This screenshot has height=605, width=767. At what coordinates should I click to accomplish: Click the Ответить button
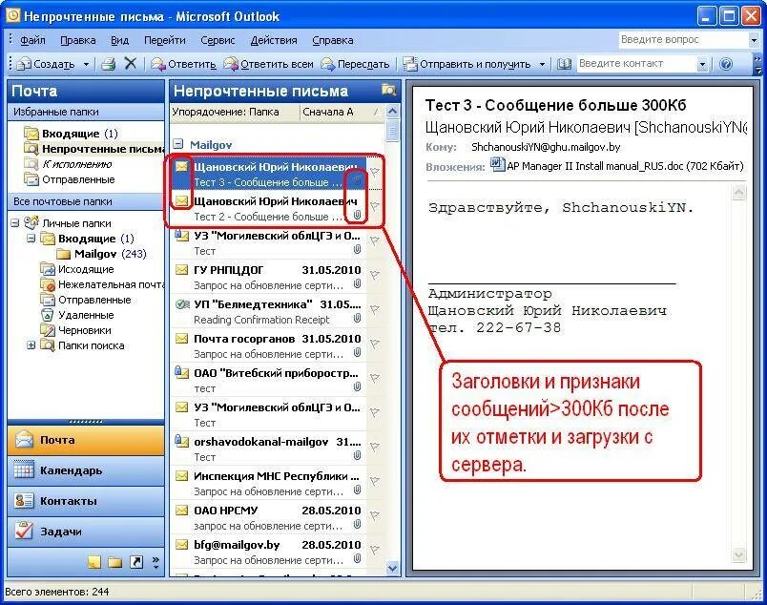tap(183, 64)
